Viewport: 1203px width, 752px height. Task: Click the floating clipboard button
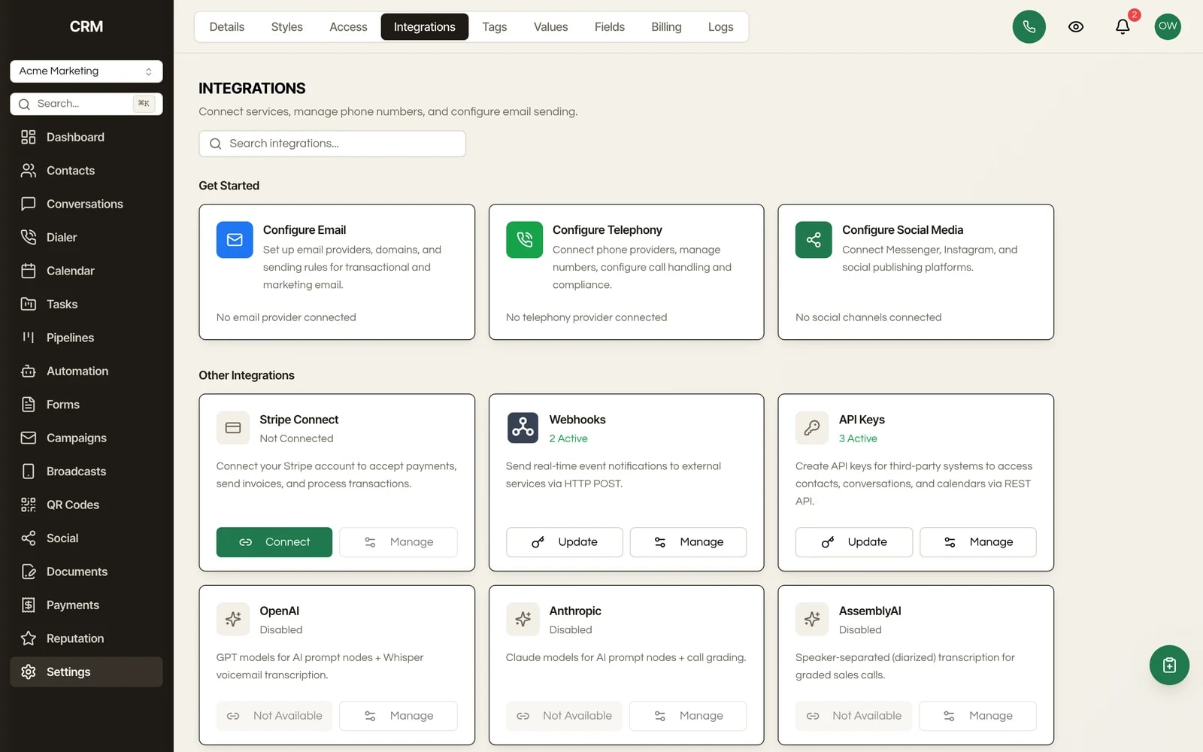click(1169, 665)
